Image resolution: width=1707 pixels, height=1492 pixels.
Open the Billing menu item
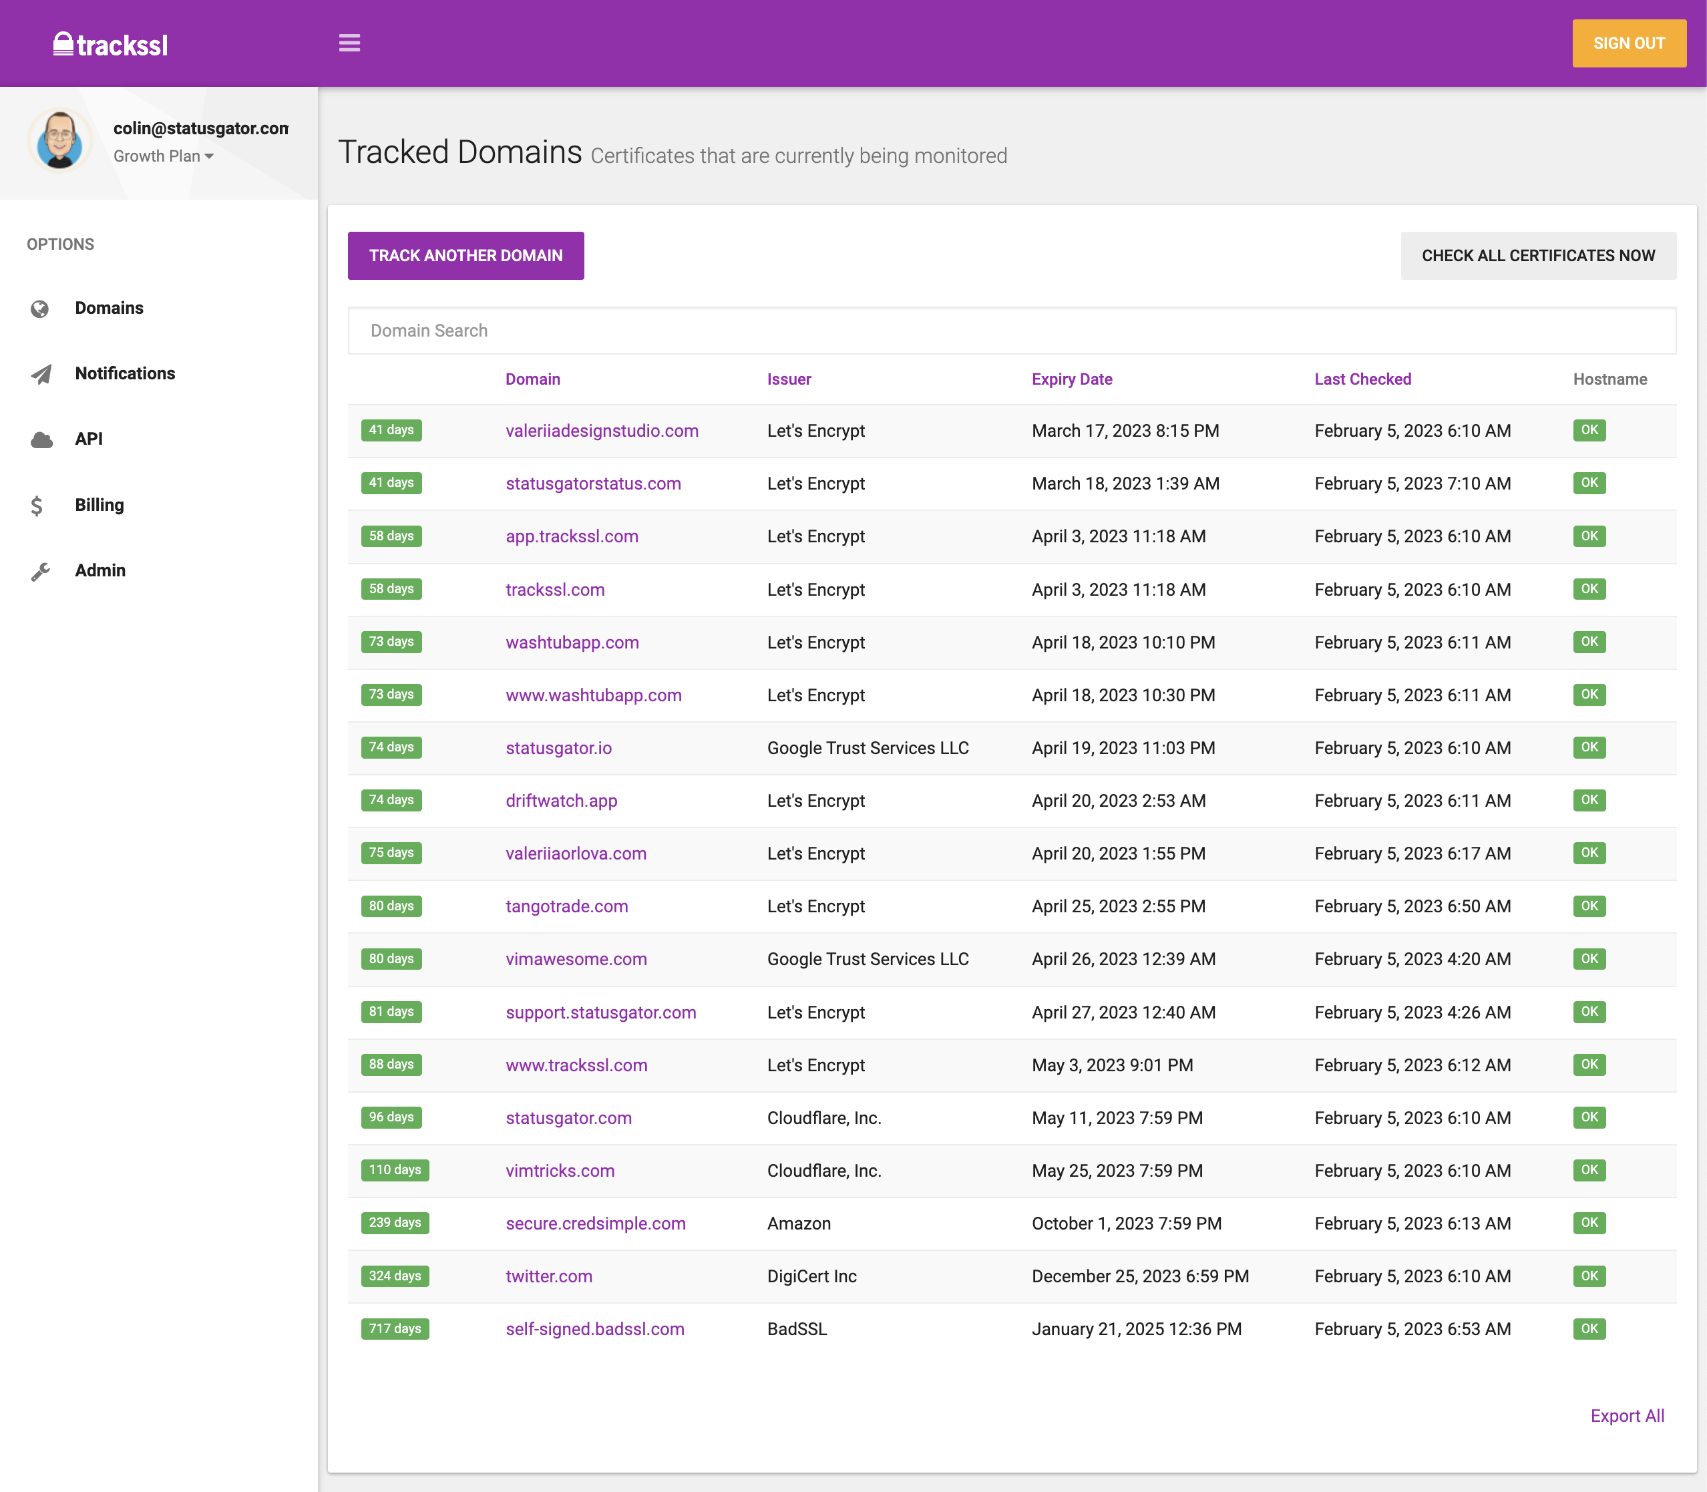pos(99,506)
